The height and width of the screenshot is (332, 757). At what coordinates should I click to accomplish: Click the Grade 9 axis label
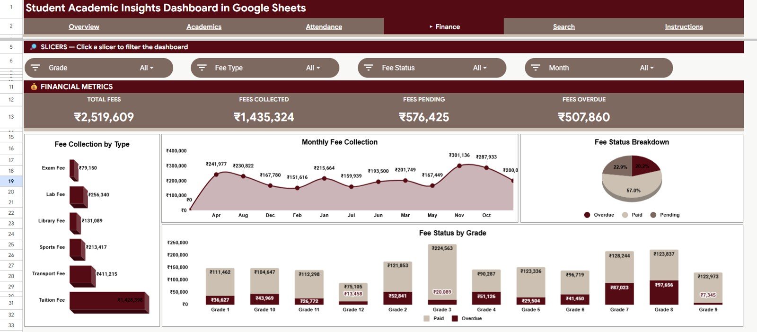[708, 310]
